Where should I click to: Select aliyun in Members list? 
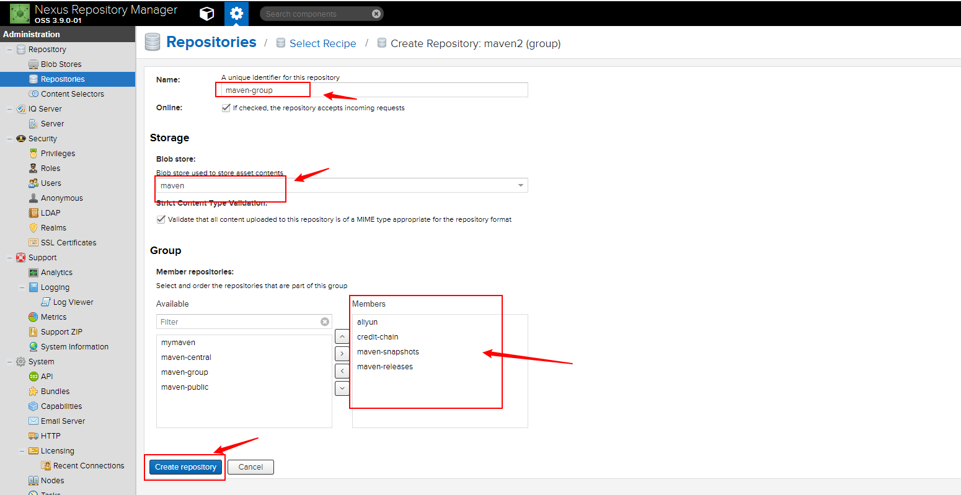coord(440,322)
